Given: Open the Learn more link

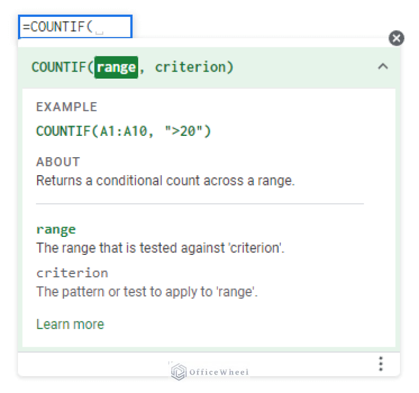Looking at the screenshot, I should (70, 324).
